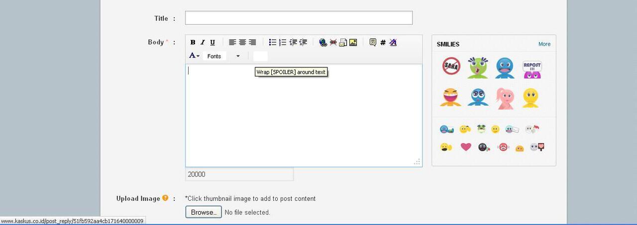Insert the small emoticon holding an envelope
Image resolution: width=637 pixels, height=225 pixels.
[513, 129]
